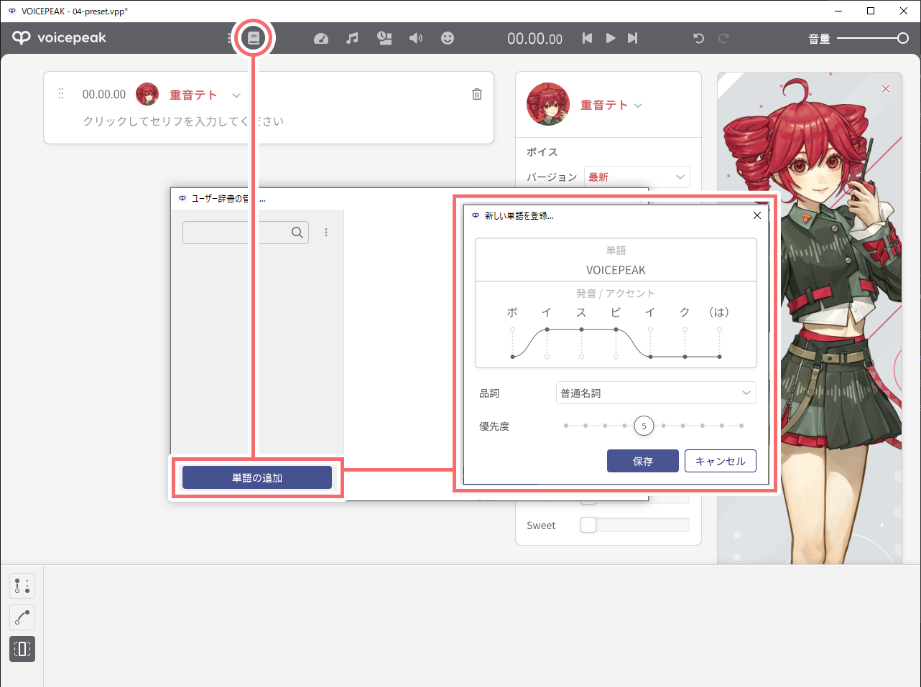921x687 pixels.
Task: Jump to previous with skip-back control
Action: pos(587,38)
